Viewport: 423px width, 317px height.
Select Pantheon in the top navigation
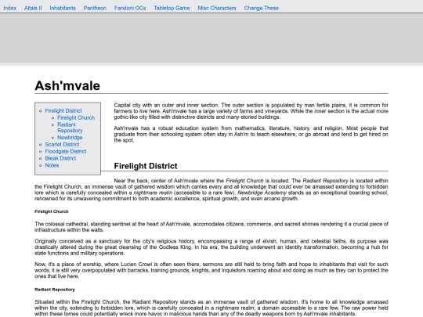point(95,8)
